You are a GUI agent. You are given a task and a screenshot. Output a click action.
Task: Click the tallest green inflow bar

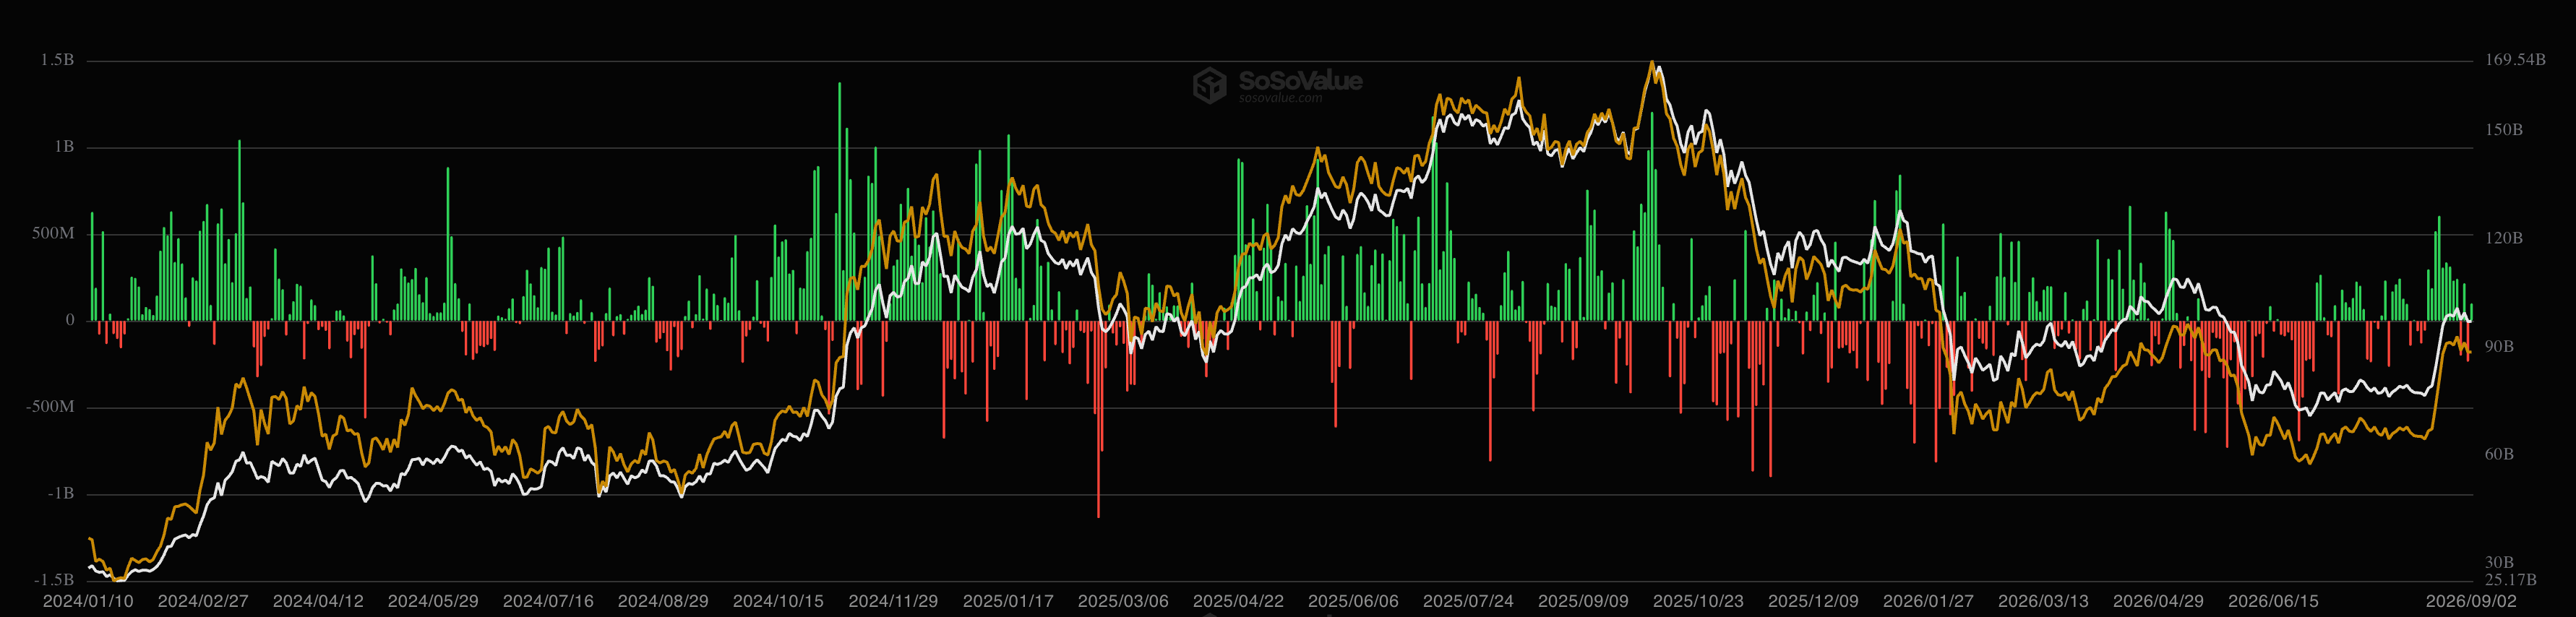(839, 201)
